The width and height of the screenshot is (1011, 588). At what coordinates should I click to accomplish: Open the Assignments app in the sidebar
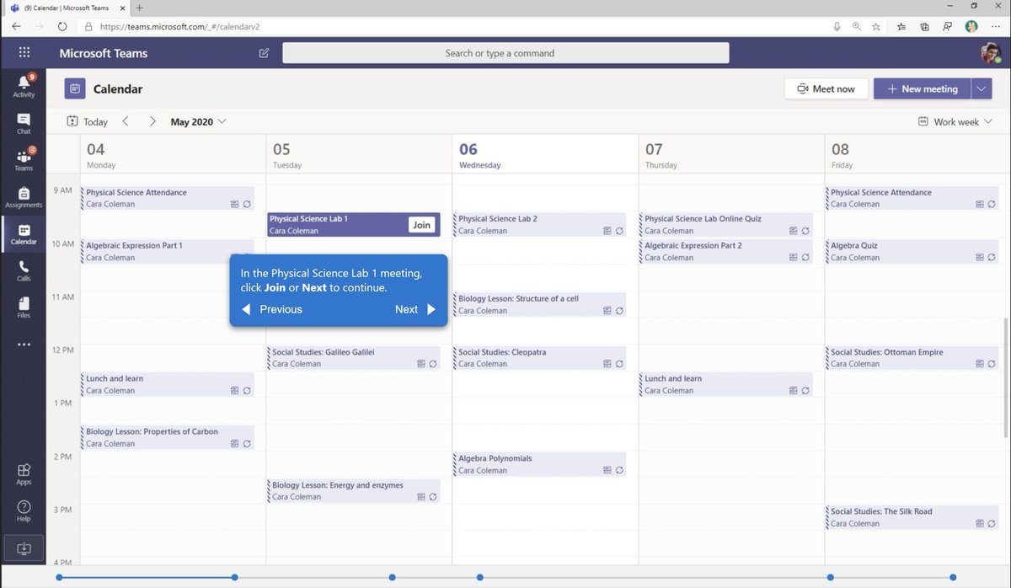(x=24, y=197)
